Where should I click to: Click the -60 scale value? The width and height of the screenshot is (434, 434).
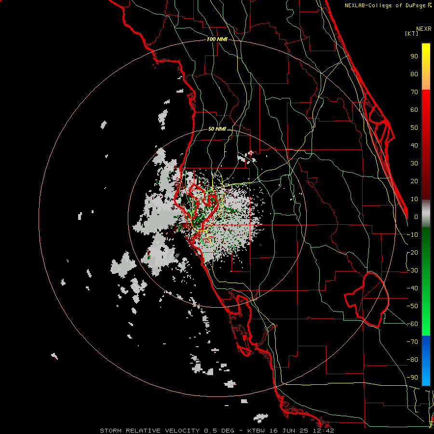(x=412, y=324)
